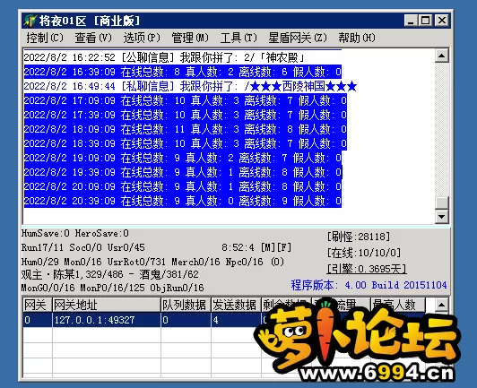Viewport: 477px width, 388px height.
Task: Click the [引擎:0.3695天] uptime link
Action: (x=367, y=269)
